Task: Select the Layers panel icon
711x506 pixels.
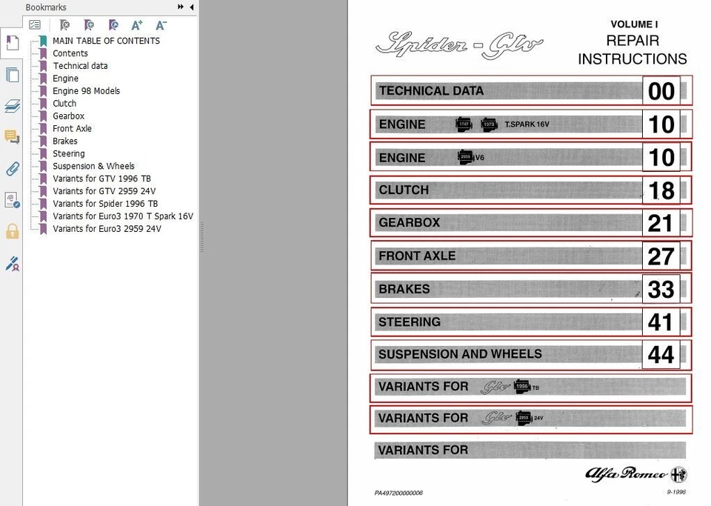Action: click(11, 105)
